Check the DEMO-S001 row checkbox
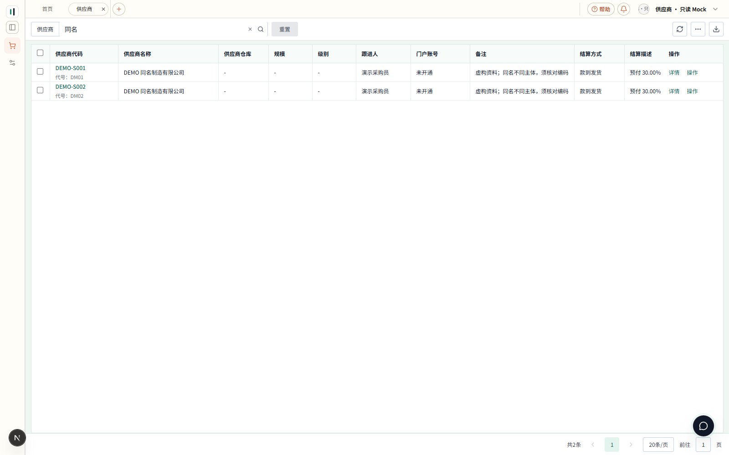Image resolution: width=729 pixels, height=455 pixels. [40, 71]
